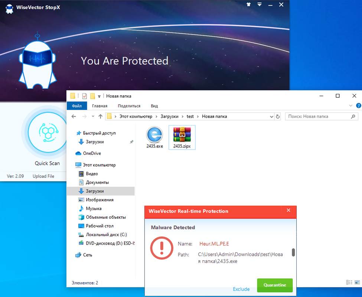Click the Поиск: Новая папка search field
The width and height of the screenshot is (362, 297).
322,117
